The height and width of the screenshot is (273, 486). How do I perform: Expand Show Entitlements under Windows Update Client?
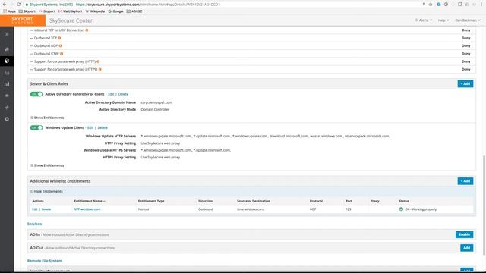tap(47, 165)
